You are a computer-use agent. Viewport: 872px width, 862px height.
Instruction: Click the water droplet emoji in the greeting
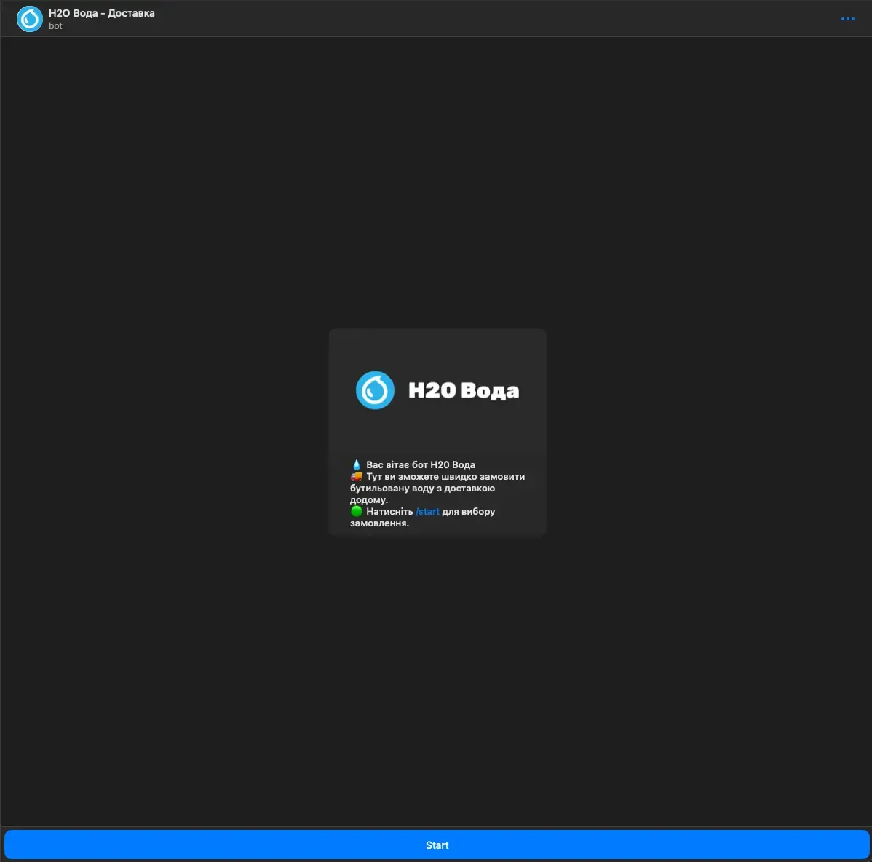356,464
